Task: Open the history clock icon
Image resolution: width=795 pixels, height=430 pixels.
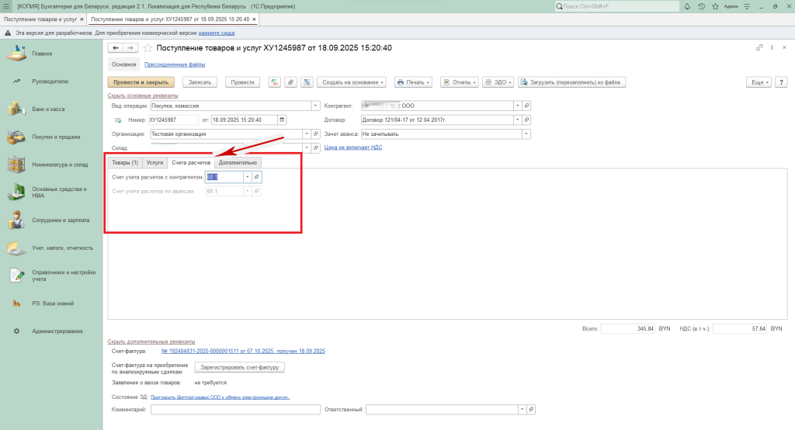Action: (701, 6)
